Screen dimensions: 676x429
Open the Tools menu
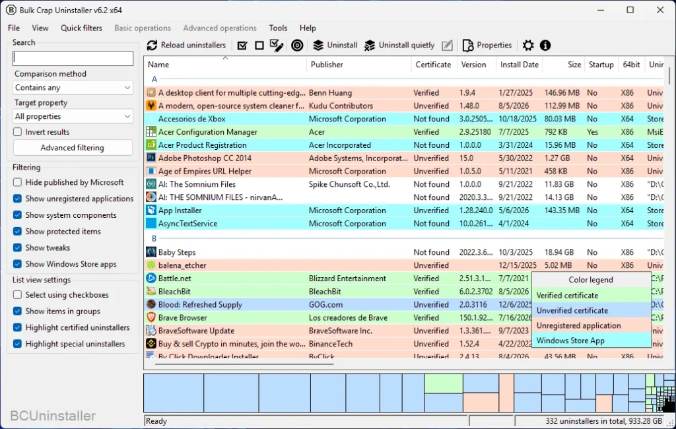tap(278, 28)
